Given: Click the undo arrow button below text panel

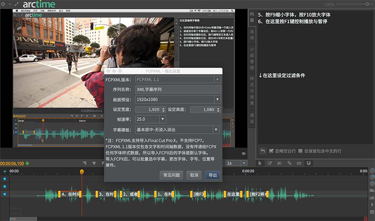Looking at the screenshot, I should pos(262,151).
